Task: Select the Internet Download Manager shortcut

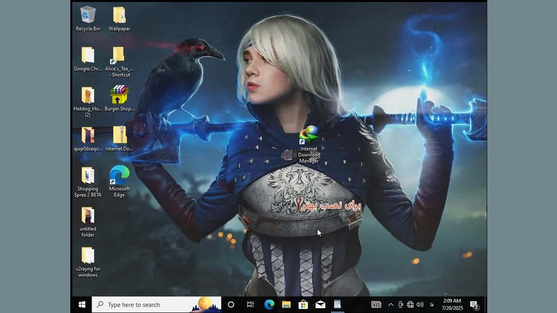Action: pyautogui.click(x=309, y=144)
